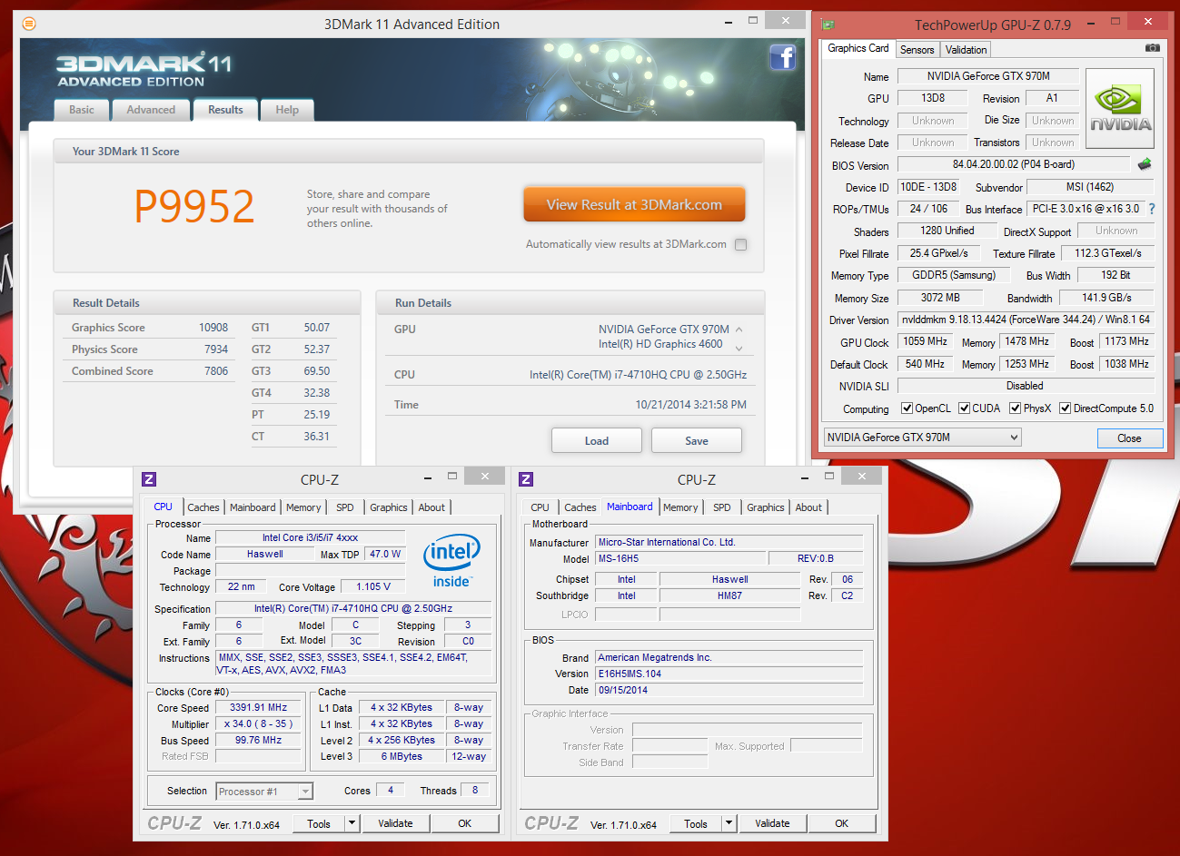This screenshot has width=1180, height=856.
Task: Click Tools button in right CPU-Z window
Action: (696, 823)
